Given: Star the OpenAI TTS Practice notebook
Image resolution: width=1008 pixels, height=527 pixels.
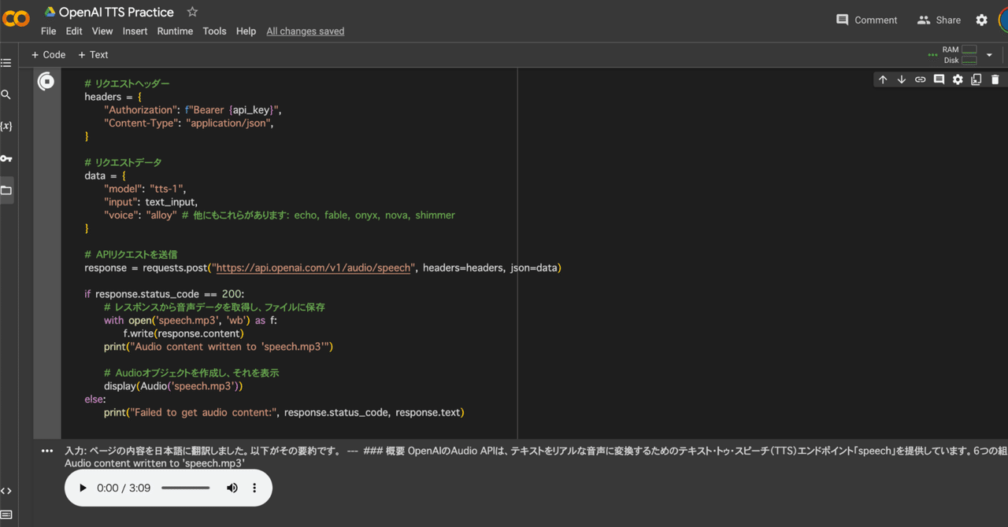Looking at the screenshot, I should 191,12.
